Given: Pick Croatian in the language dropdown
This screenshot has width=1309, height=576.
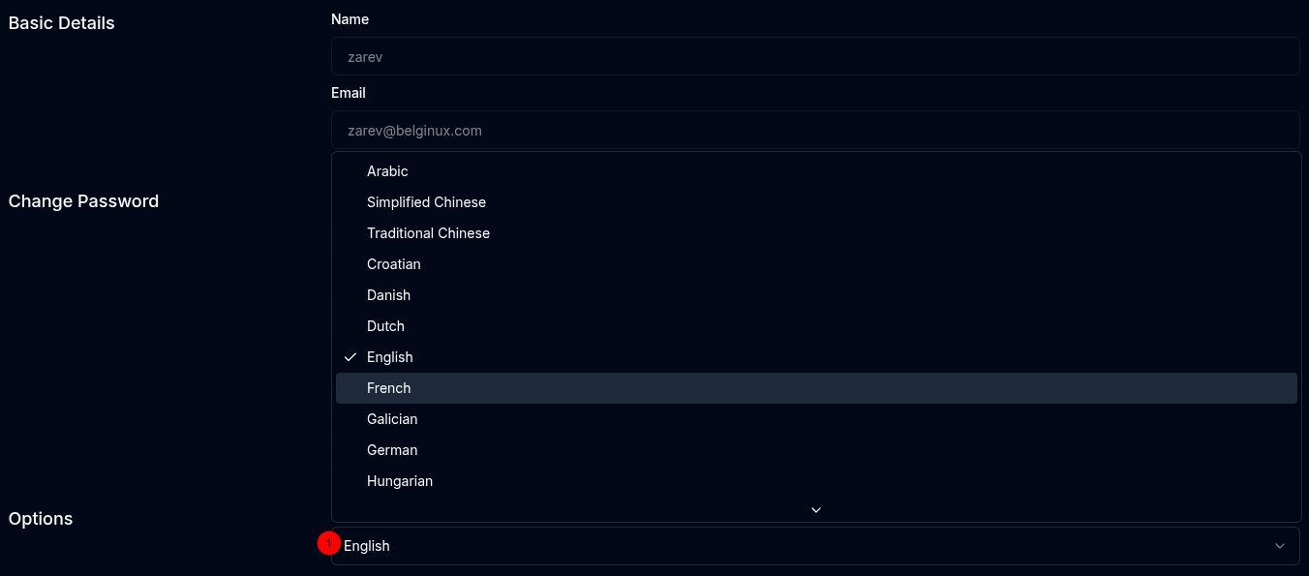Looking at the screenshot, I should 816,264.
